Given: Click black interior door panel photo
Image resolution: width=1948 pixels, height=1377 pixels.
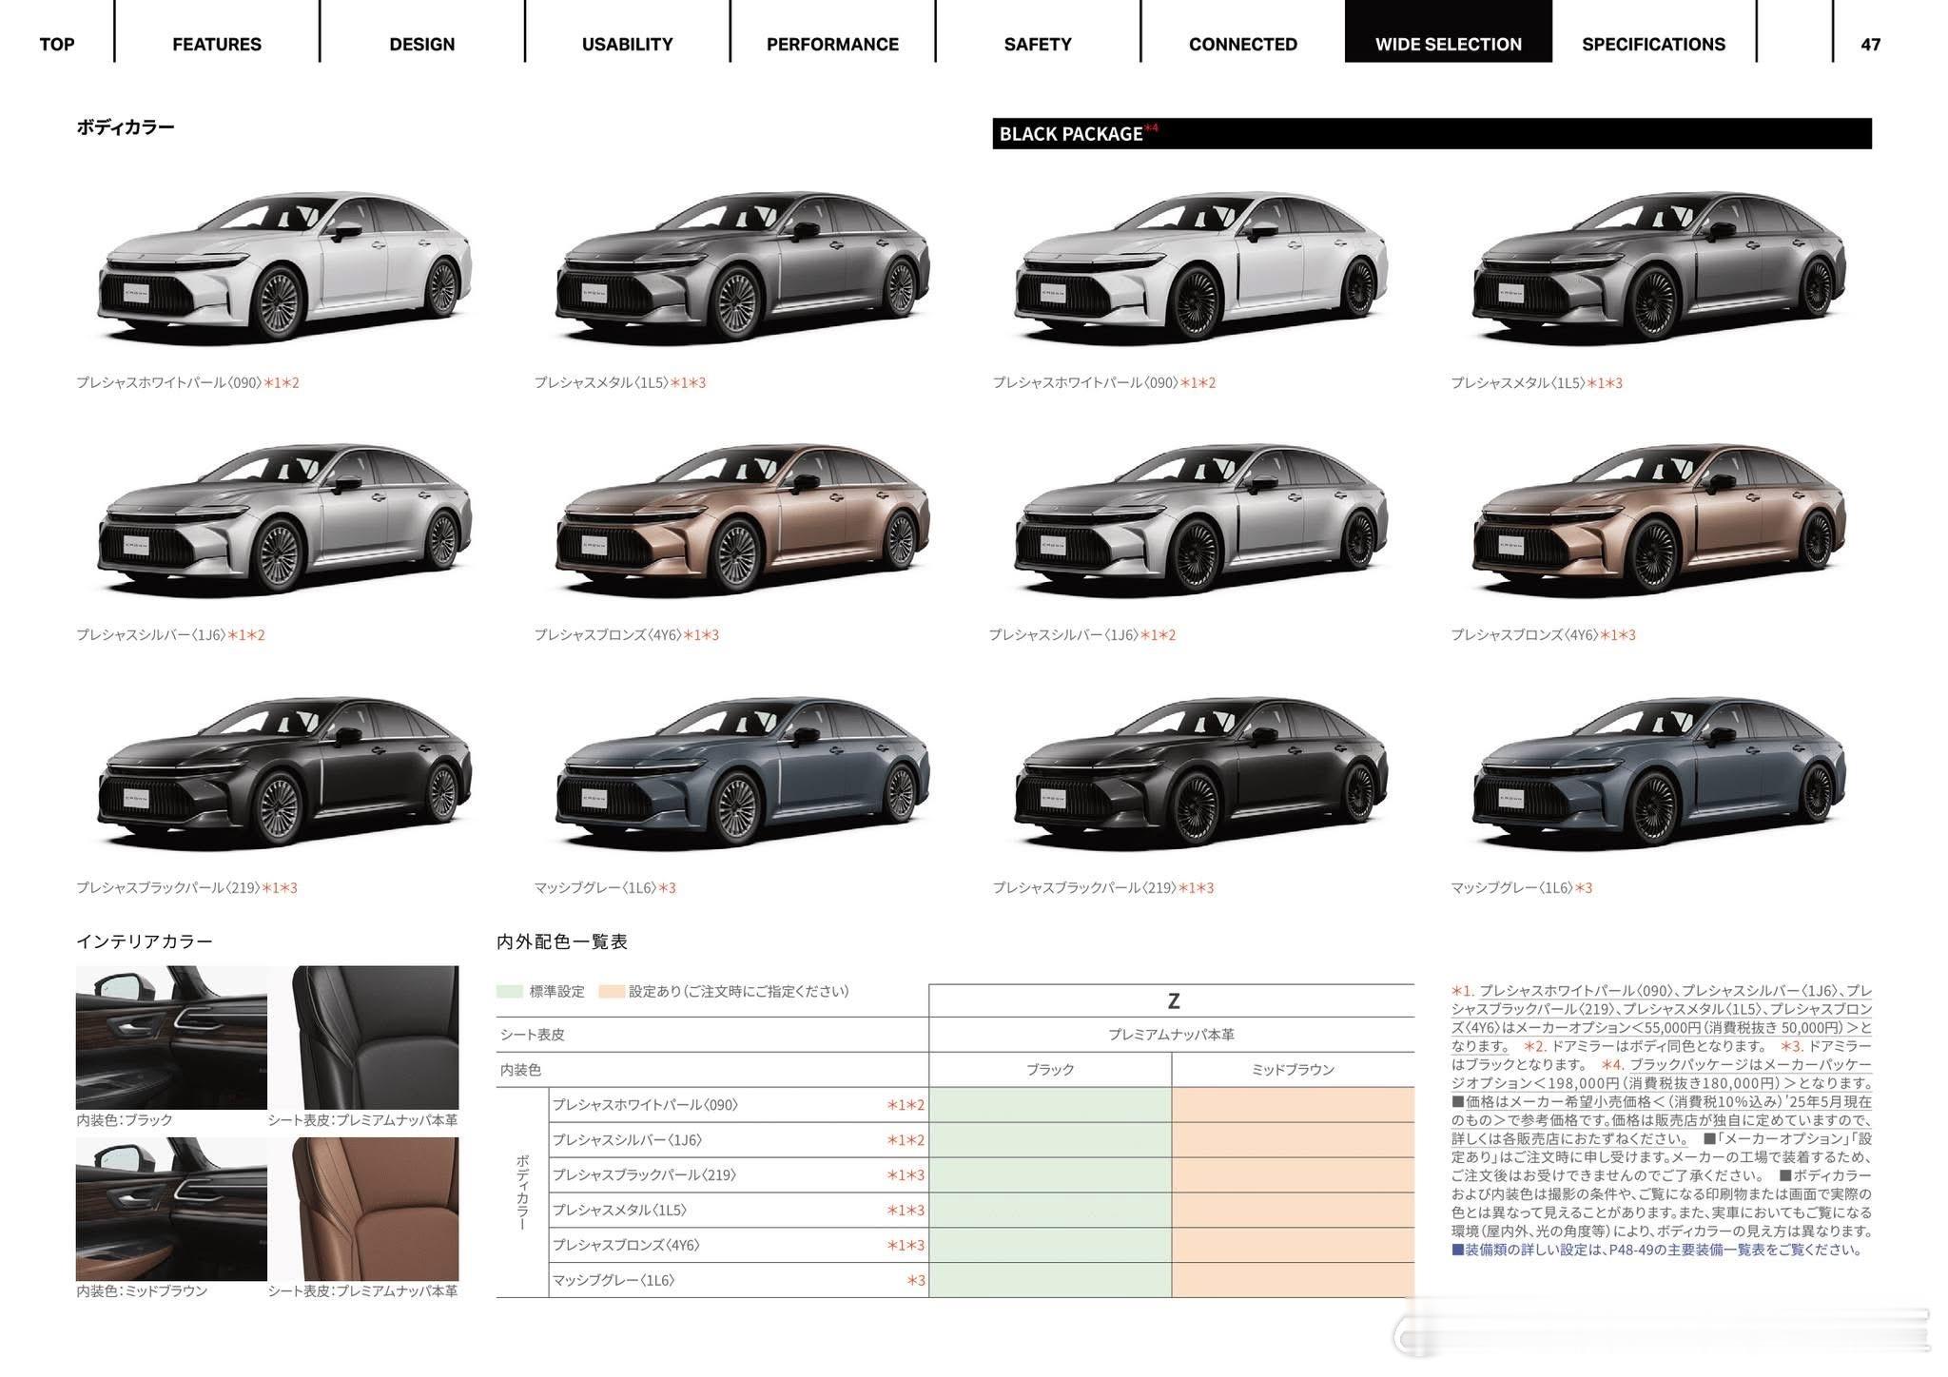Looking at the screenshot, I should pos(171,1038).
